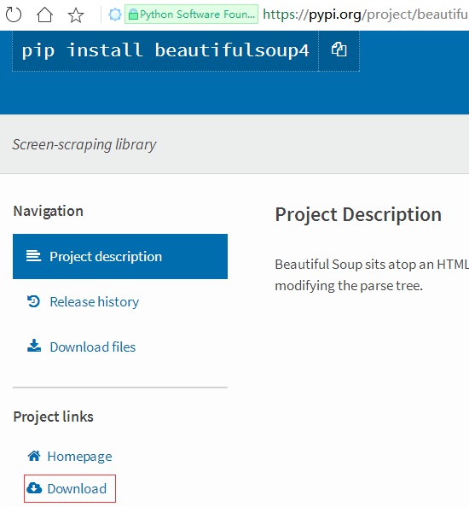Click the cloud Download icon

(x=34, y=488)
